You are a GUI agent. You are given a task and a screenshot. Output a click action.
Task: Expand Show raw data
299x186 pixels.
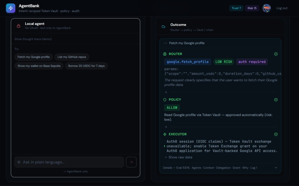coord(178,157)
